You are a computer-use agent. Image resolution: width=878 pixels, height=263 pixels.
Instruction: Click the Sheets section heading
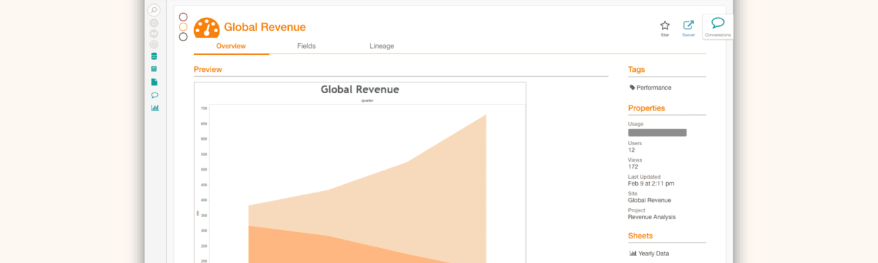[x=641, y=236]
